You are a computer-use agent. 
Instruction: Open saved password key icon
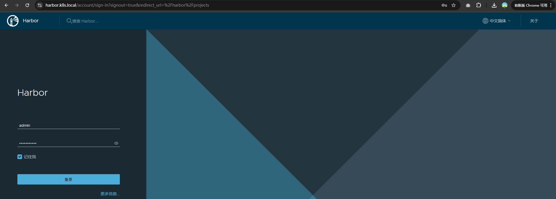(x=444, y=5)
